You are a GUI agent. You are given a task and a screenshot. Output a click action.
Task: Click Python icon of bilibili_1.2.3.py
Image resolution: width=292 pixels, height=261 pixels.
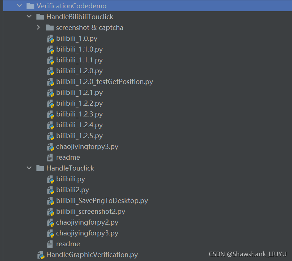point(50,114)
